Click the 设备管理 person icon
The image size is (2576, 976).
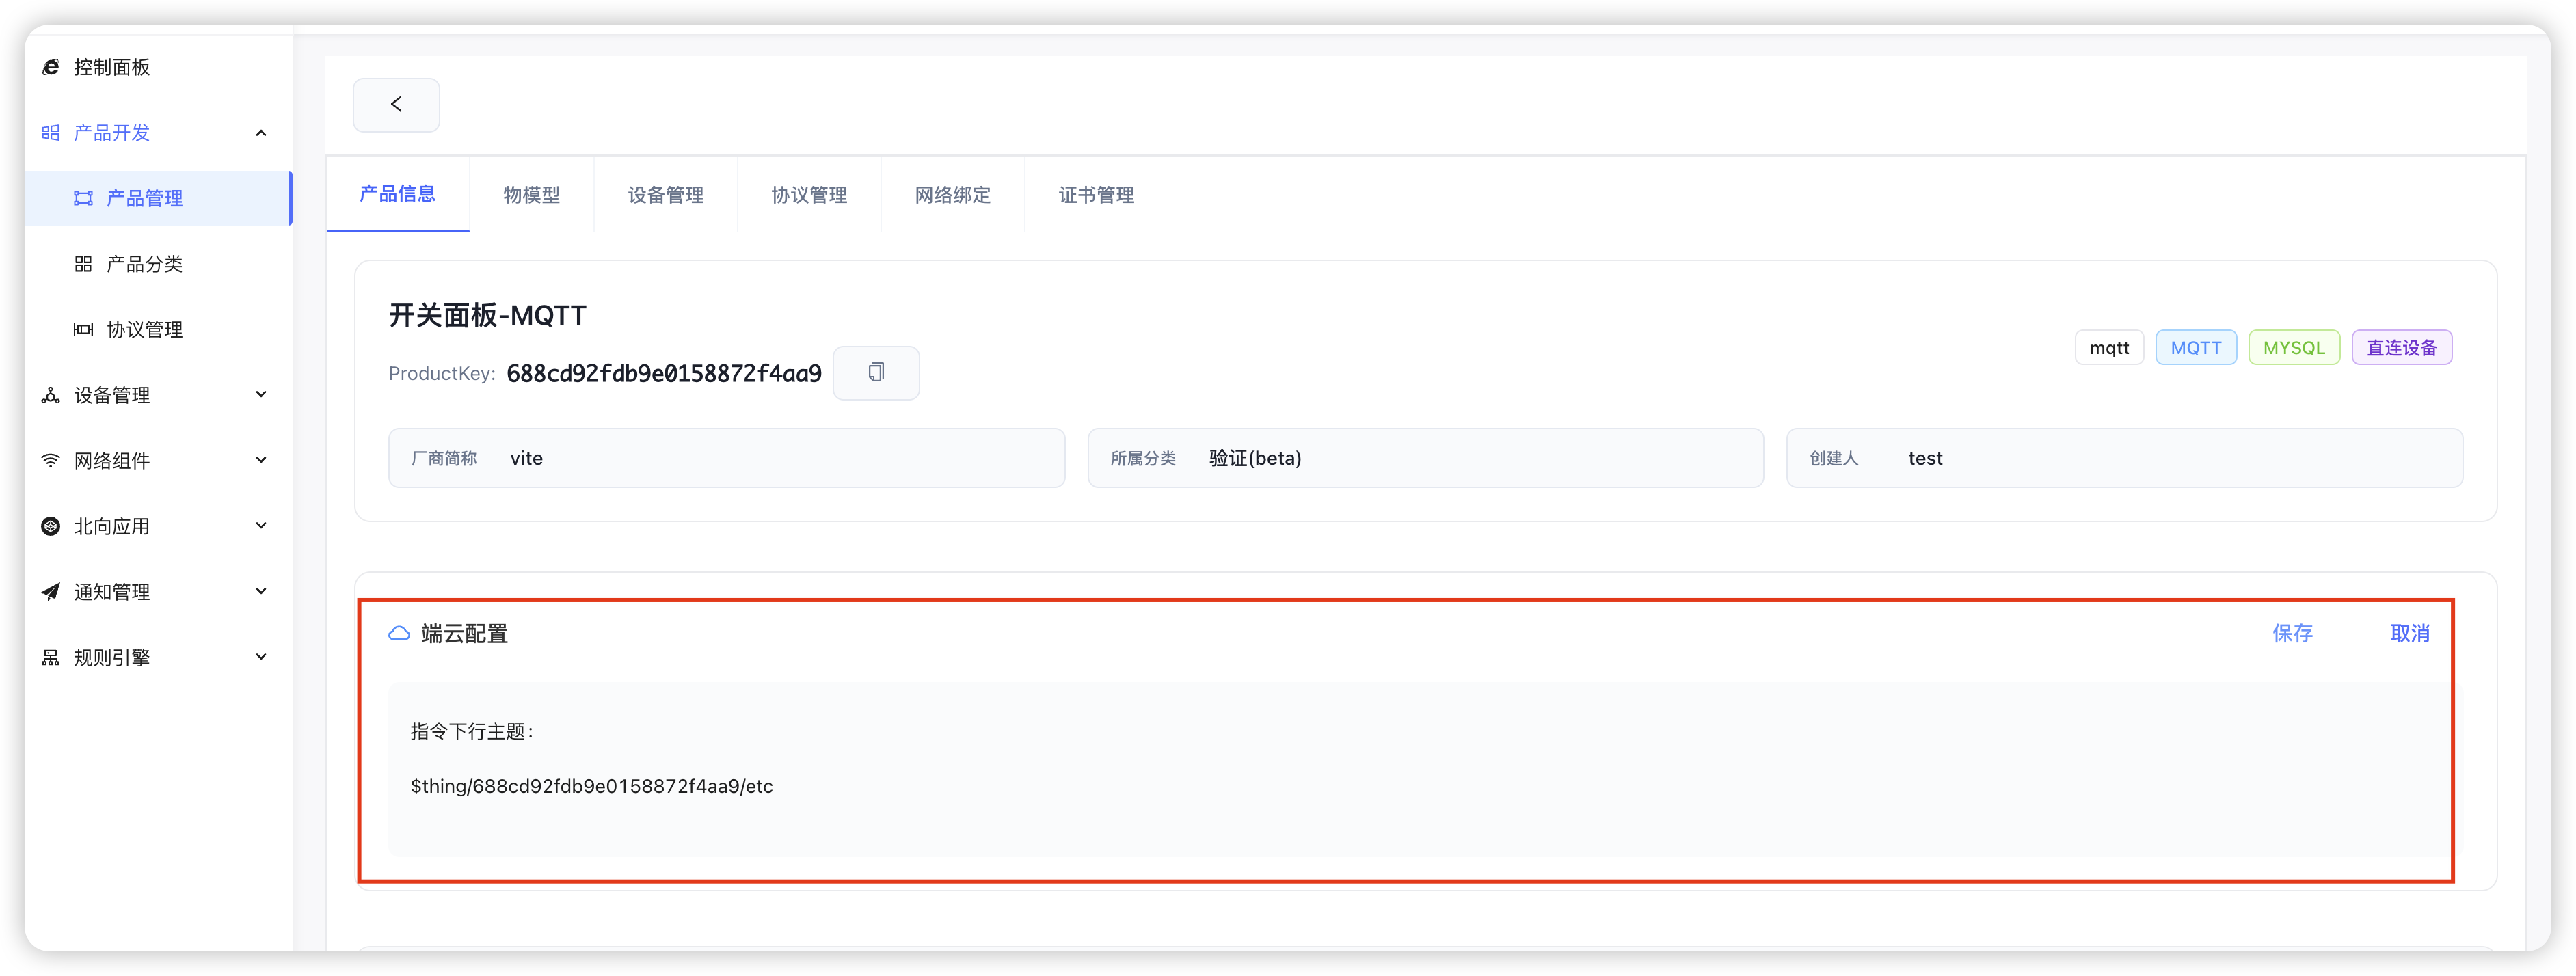coord(49,394)
